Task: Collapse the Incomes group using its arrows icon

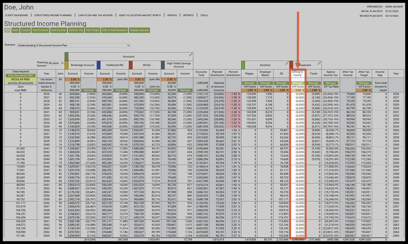Action: [287, 63]
